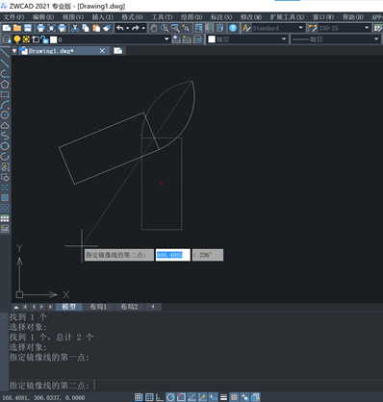Click the Cut scissors icon
Image resolution: width=383 pixels, height=402 pixels.
tap(75, 28)
